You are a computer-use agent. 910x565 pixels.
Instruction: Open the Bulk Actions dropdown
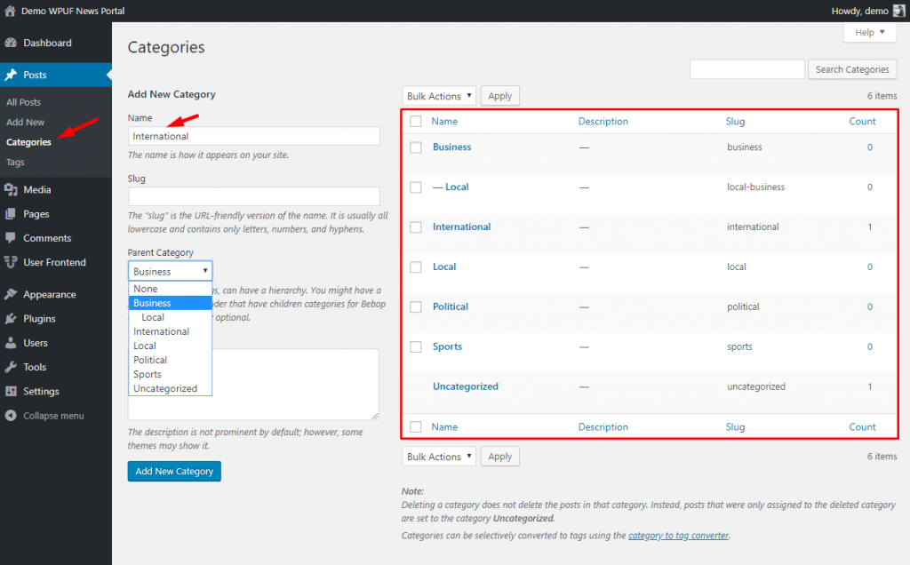(438, 95)
